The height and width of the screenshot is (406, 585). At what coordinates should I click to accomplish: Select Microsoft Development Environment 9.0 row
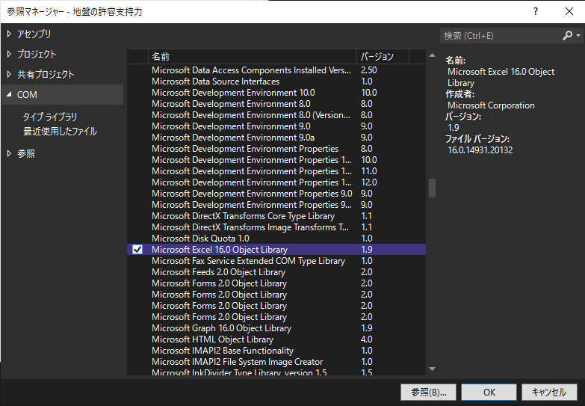(276, 126)
